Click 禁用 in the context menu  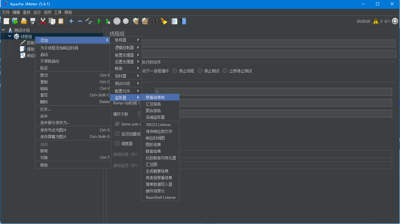point(73,151)
